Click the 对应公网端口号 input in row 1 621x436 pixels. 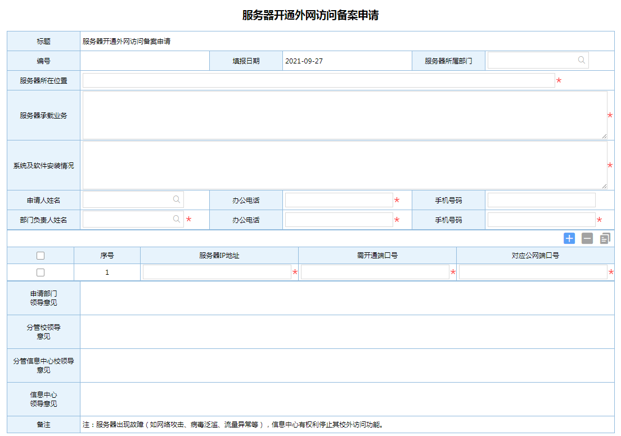[533, 272]
